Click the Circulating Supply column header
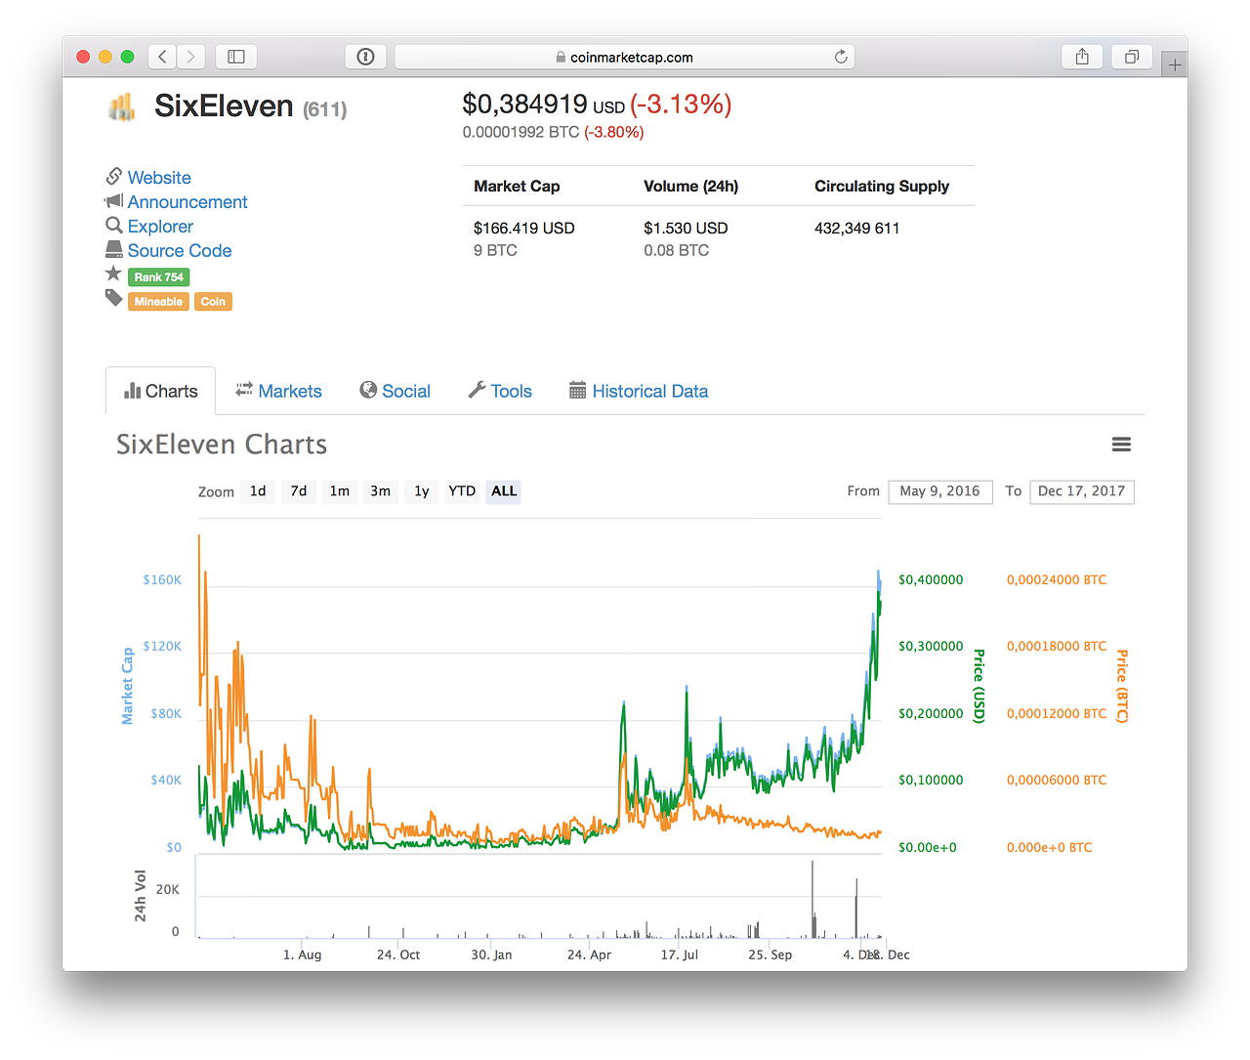 (x=882, y=186)
